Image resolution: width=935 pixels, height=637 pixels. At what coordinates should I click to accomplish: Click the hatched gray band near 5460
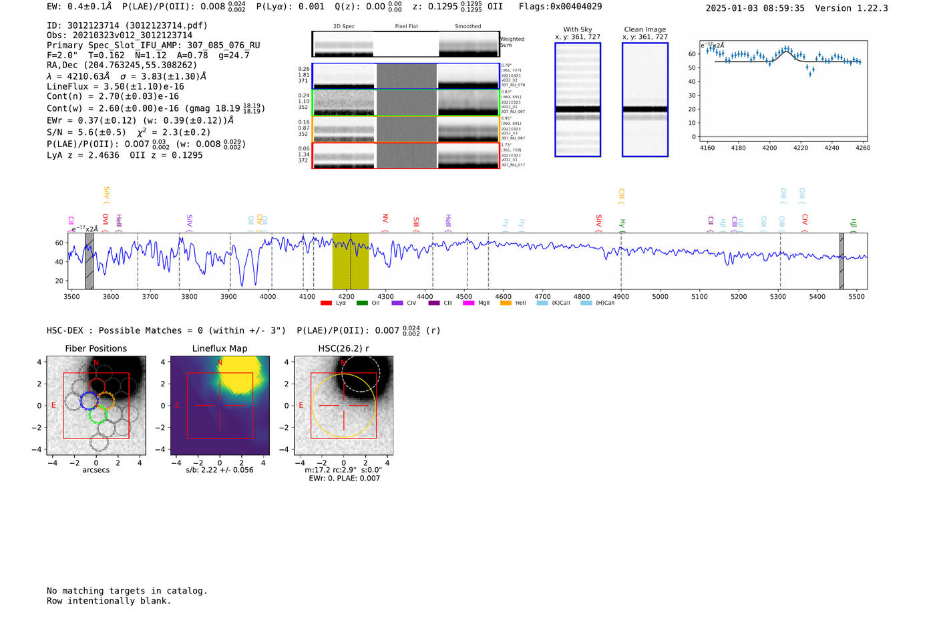(x=841, y=261)
